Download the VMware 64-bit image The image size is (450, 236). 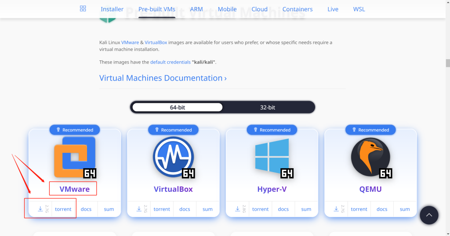pos(40,209)
